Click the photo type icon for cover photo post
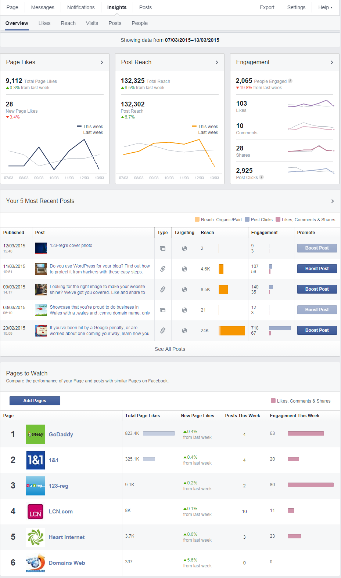 coord(162,248)
